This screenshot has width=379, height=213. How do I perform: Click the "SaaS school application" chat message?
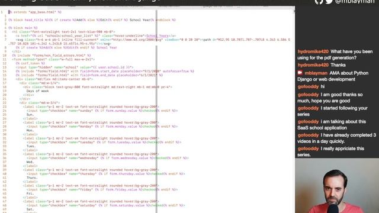click(332, 125)
